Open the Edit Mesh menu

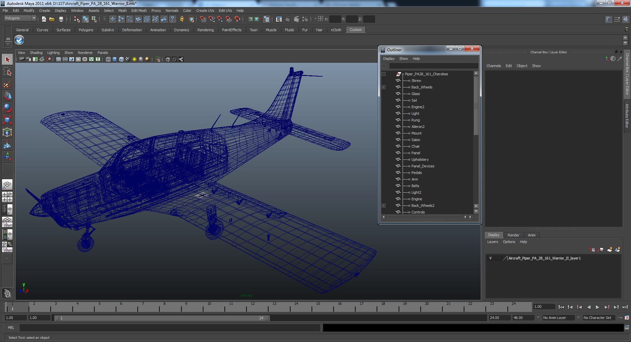[139, 11]
